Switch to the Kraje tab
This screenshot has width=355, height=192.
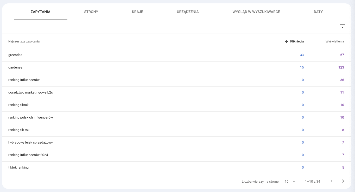coord(137,12)
